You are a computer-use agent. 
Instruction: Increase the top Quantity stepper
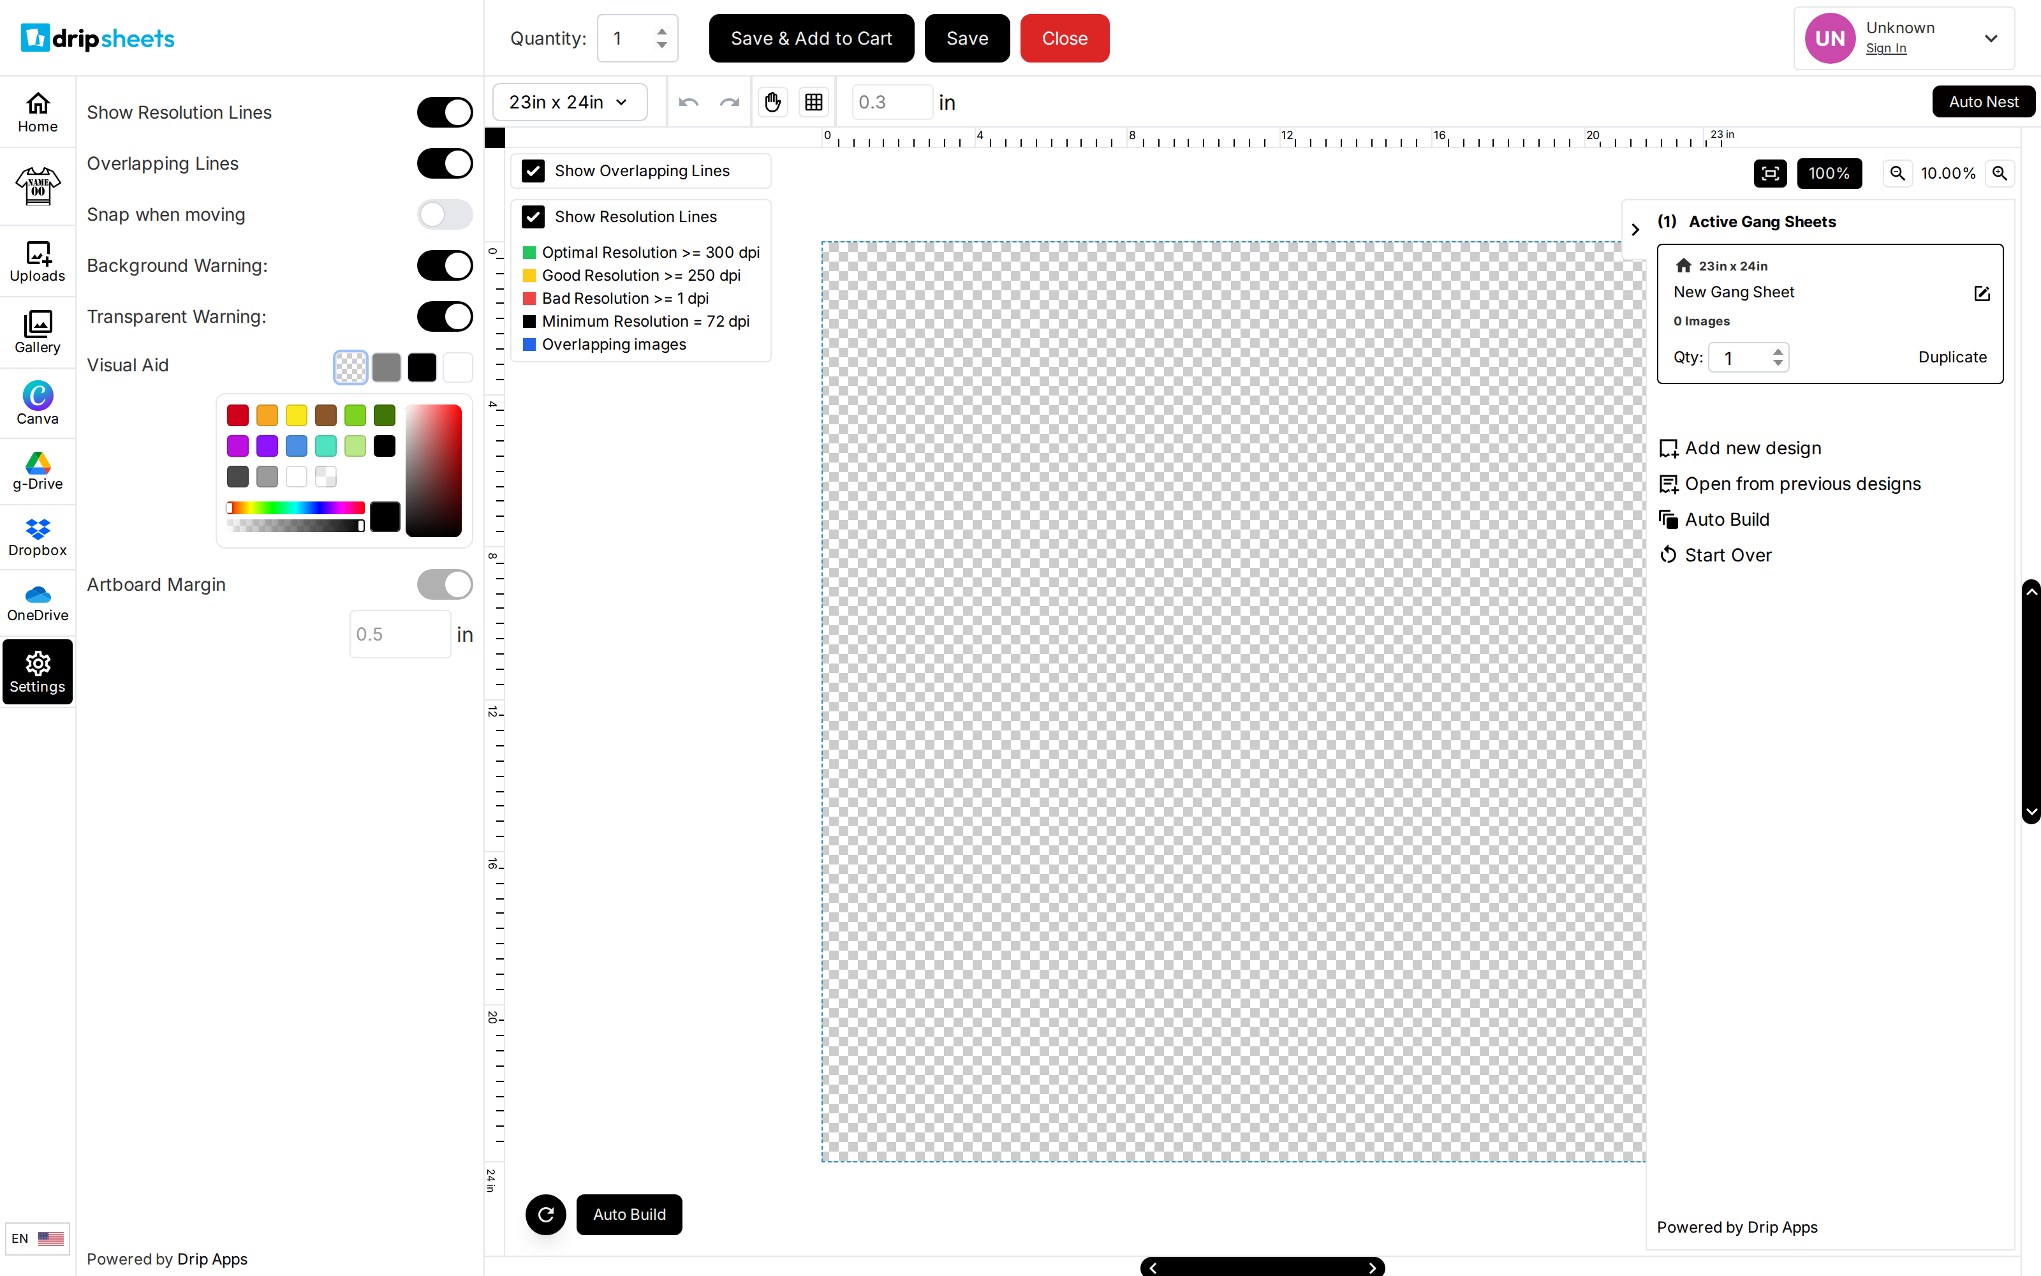pyautogui.click(x=662, y=31)
